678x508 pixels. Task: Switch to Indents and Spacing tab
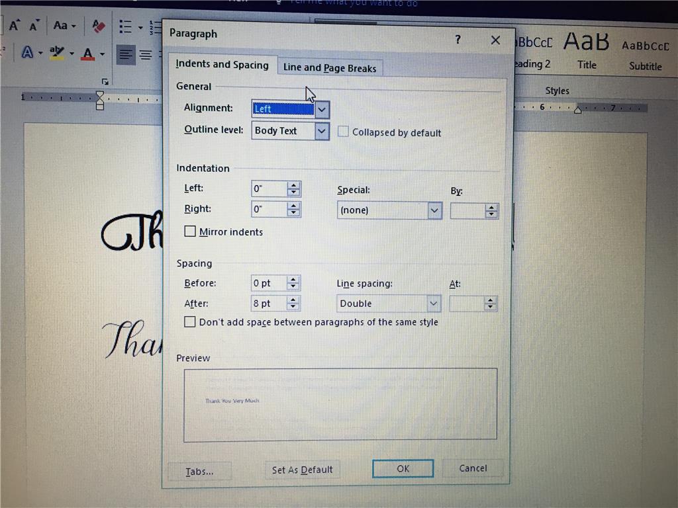[x=222, y=65]
